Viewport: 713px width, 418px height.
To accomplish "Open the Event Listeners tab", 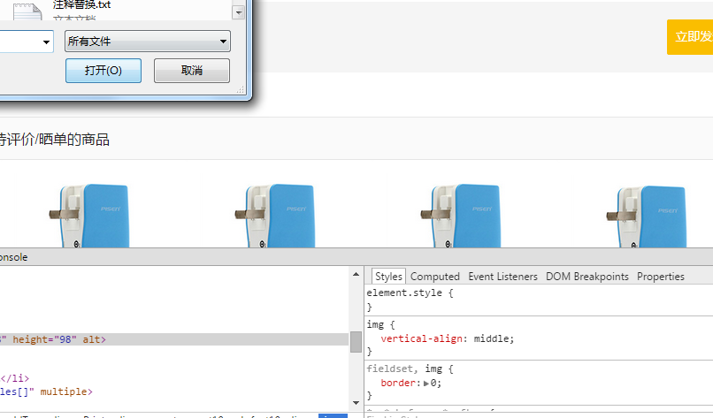I will point(502,277).
